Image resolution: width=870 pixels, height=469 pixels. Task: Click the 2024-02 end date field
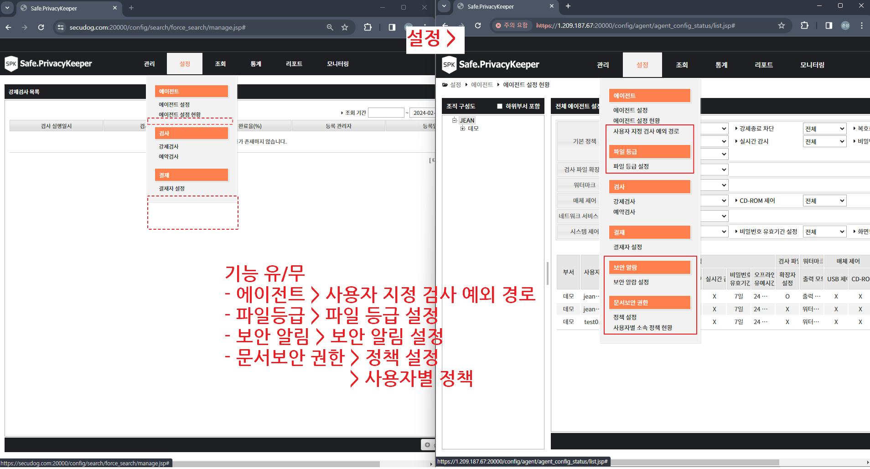(422, 113)
